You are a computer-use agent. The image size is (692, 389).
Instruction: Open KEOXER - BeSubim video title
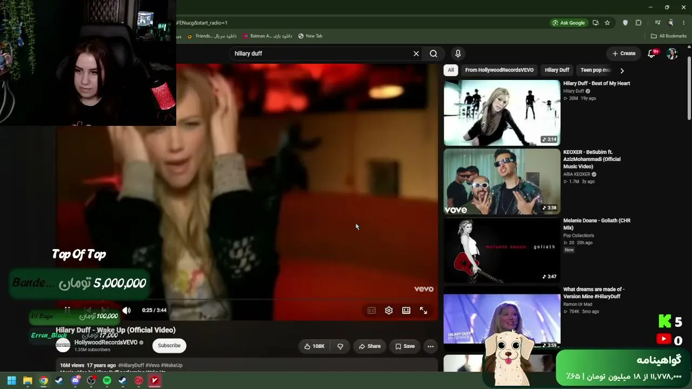(592, 159)
